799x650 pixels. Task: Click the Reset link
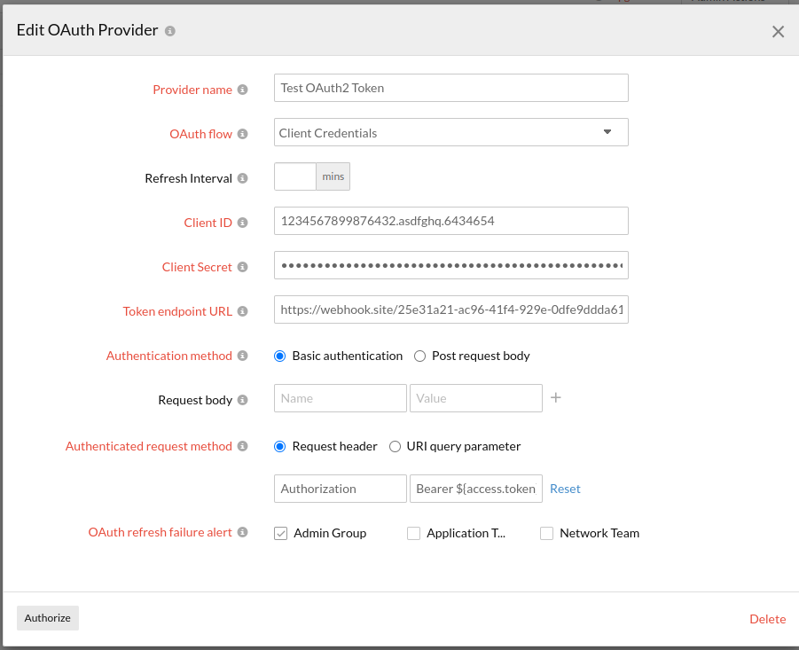tap(565, 489)
